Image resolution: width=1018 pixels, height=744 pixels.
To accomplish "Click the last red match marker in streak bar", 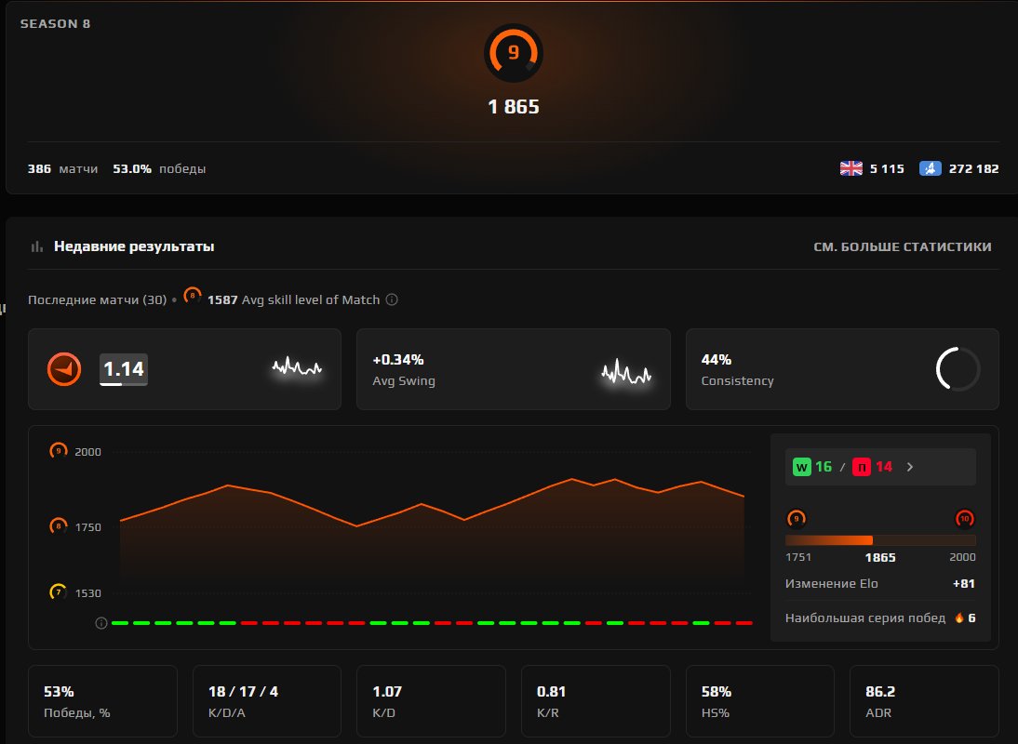I will pyautogui.click(x=744, y=623).
